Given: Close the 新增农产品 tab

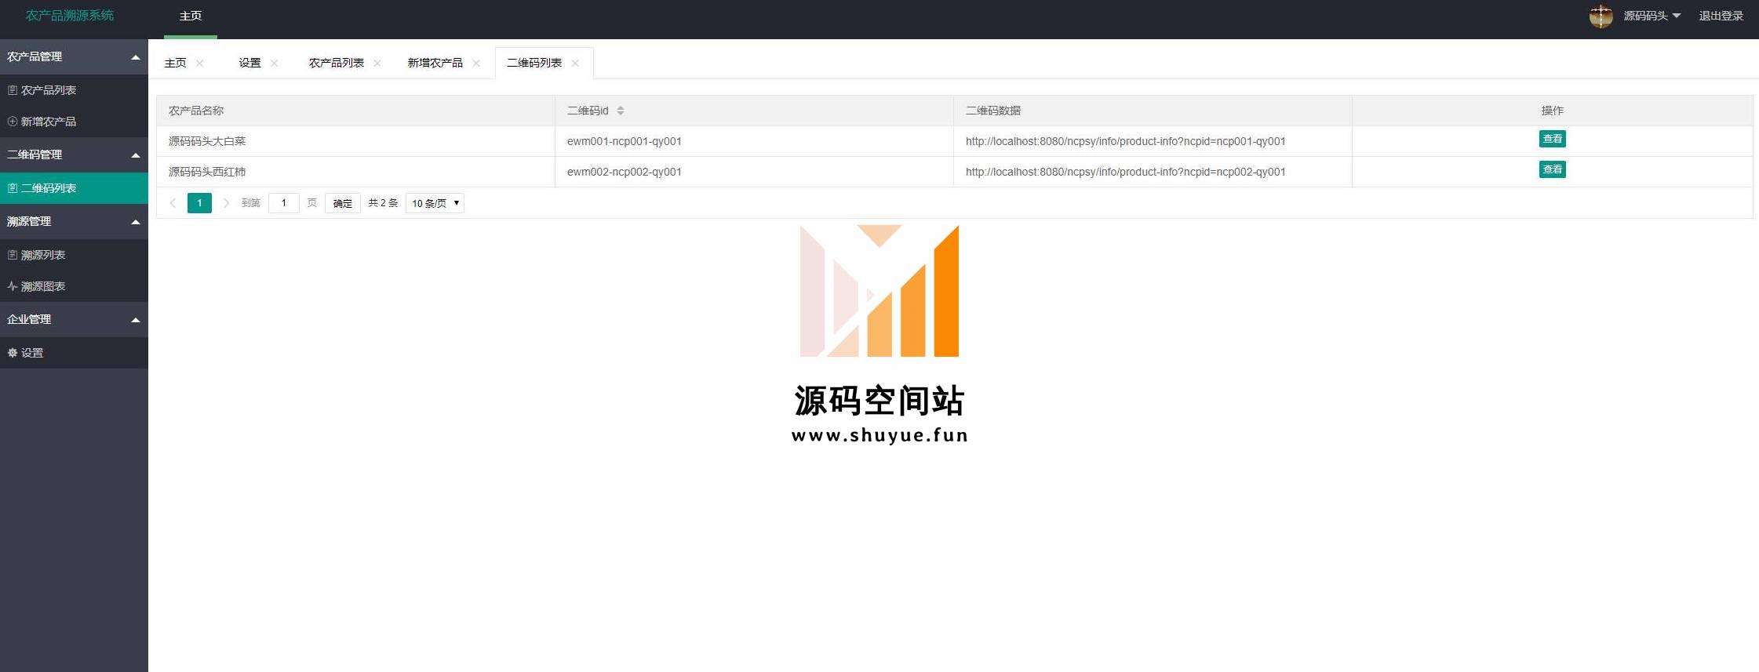Looking at the screenshot, I should point(476,64).
